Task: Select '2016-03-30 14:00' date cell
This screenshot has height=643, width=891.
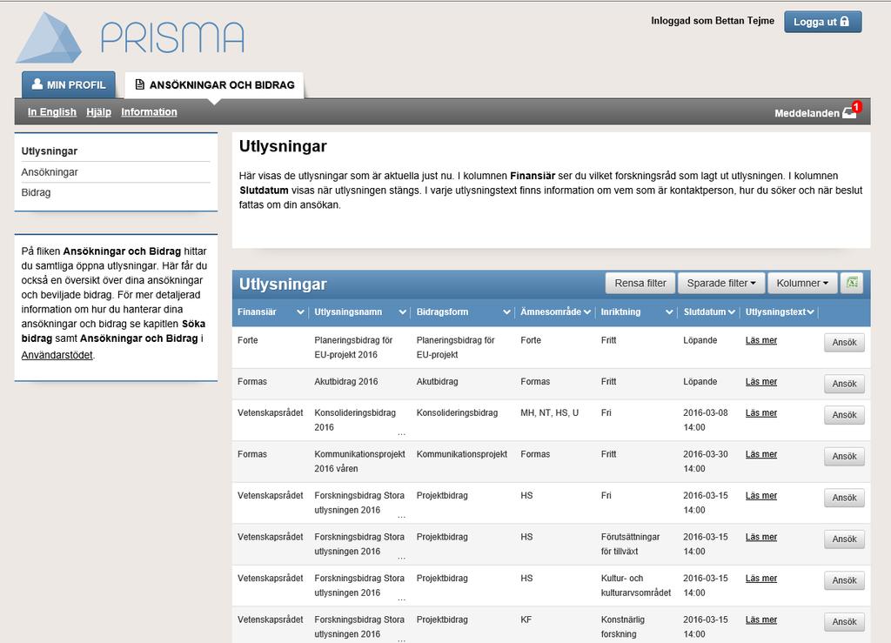Action: click(705, 461)
